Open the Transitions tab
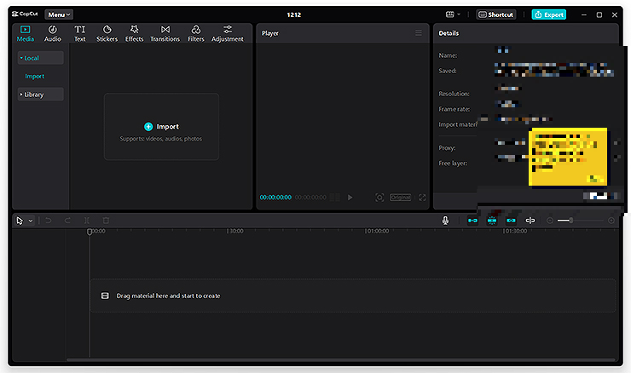The width and height of the screenshot is (631, 373). [165, 34]
